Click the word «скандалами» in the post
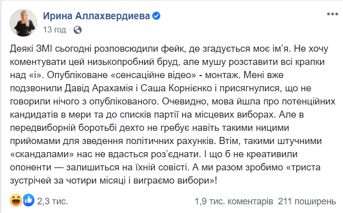 pyautogui.click(x=42, y=154)
